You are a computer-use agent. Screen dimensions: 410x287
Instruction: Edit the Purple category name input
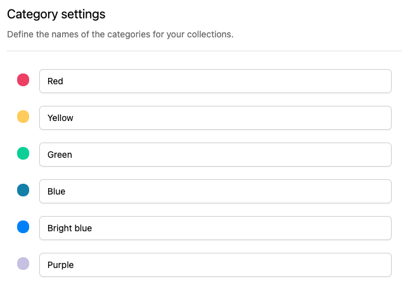pos(215,265)
